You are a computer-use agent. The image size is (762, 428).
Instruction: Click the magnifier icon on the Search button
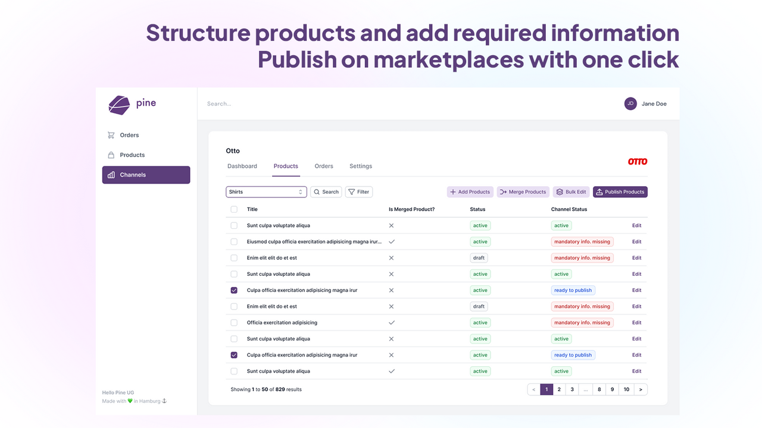tap(316, 191)
